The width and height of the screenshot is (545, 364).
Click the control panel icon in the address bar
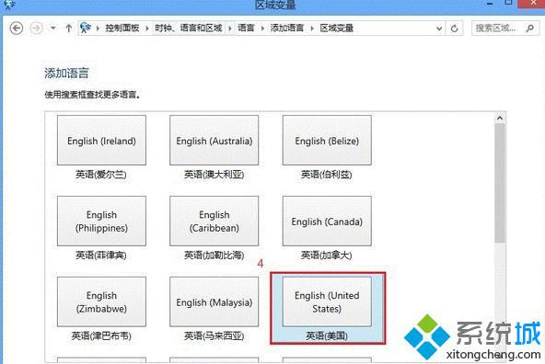coord(86,28)
